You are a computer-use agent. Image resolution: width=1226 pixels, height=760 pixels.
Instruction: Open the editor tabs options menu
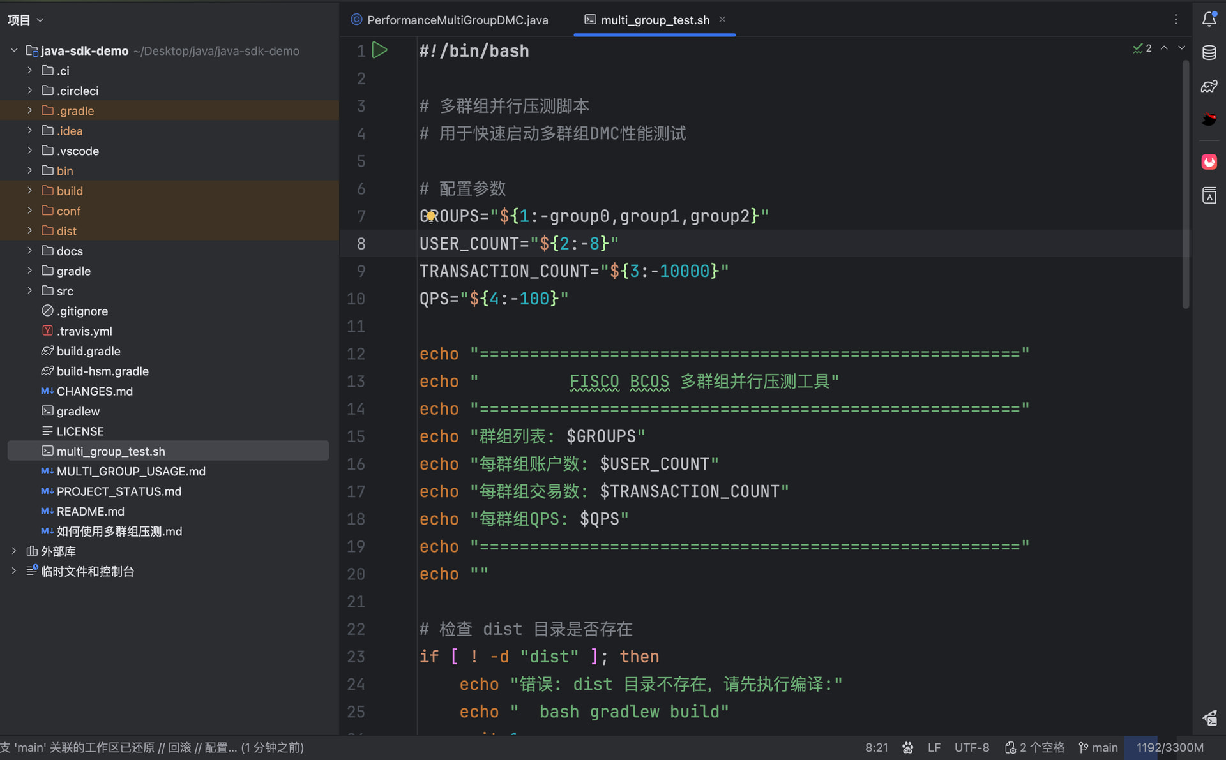click(1176, 19)
